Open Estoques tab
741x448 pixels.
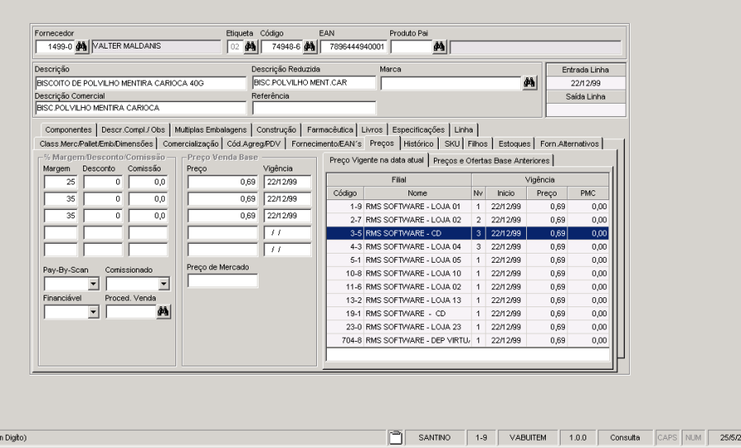click(515, 143)
